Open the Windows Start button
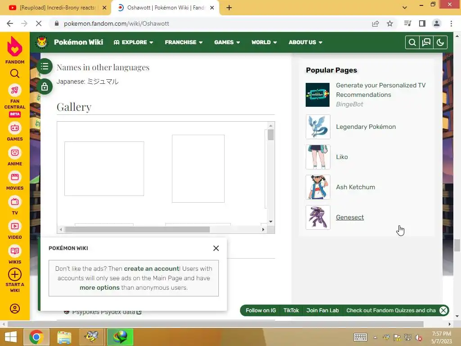 click(x=11, y=337)
